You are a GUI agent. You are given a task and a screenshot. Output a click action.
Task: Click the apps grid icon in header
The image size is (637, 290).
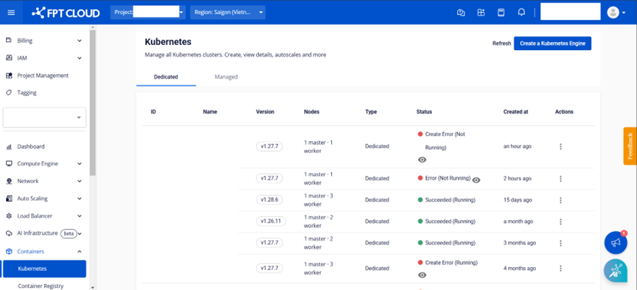pyautogui.click(x=481, y=13)
